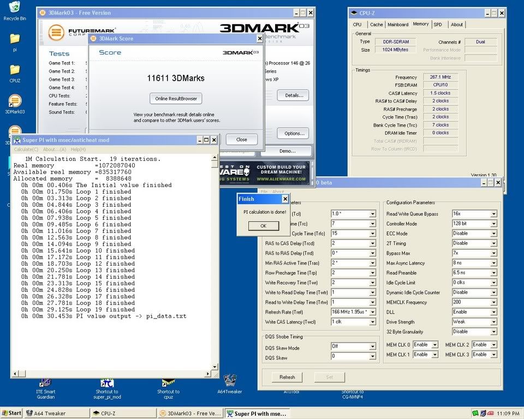Image resolution: width=524 pixels, height=419 pixels.
Task: Expand MEMCLK Frequency dropdown
Action: (493, 302)
